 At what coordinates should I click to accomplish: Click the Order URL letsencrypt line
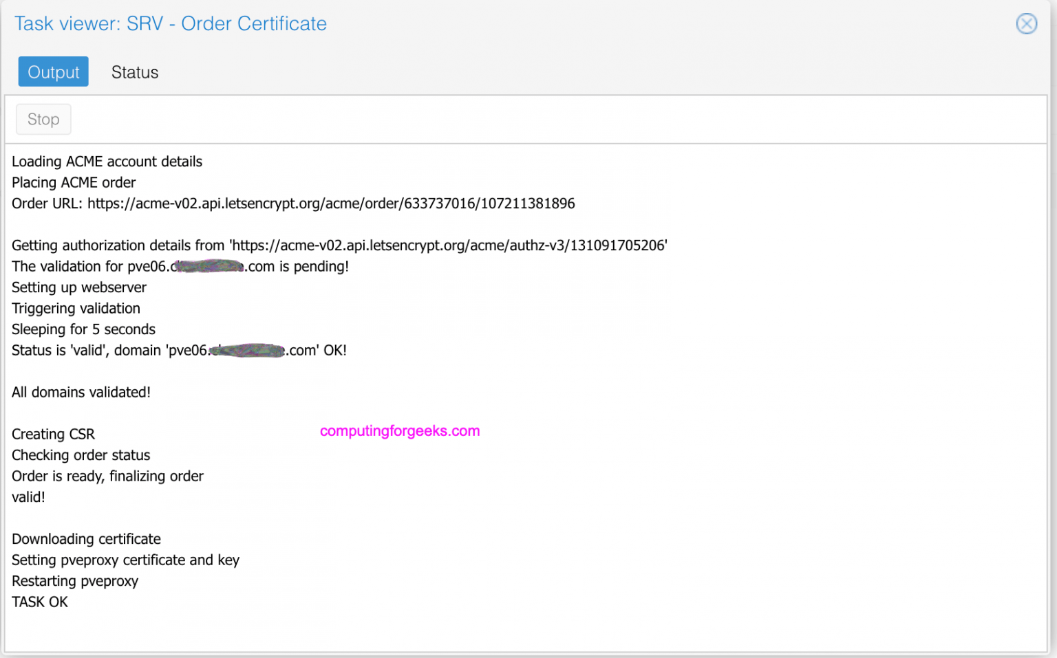pyautogui.click(x=293, y=204)
